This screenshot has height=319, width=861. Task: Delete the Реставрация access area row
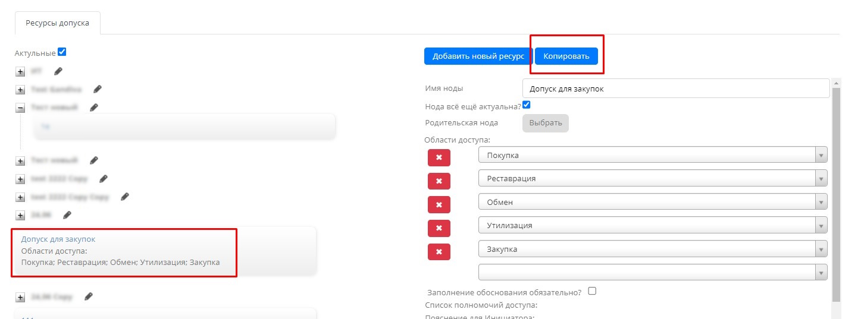coord(439,181)
